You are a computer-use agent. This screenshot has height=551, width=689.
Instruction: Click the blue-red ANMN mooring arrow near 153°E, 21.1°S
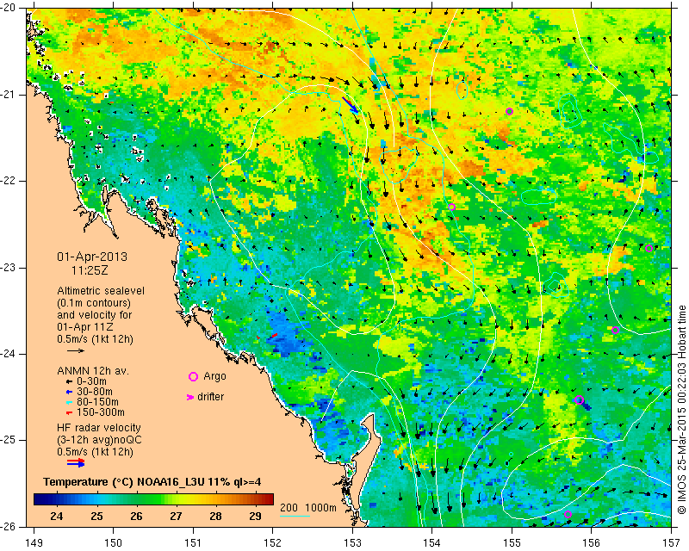click(x=351, y=105)
